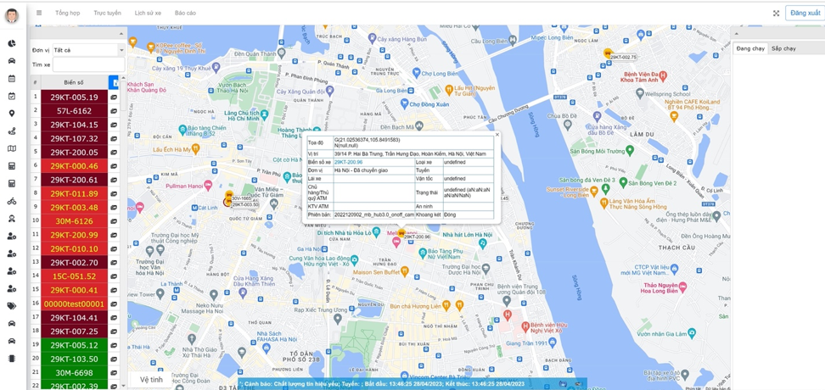Open the Đơn vị 'Tất cả' dropdown
Screen dimensions: 825x390
click(x=87, y=50)
